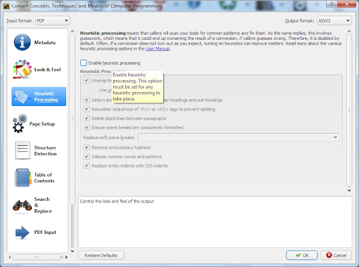Click the options panel vertical scrollbar
The height and width of the screenshot is (267, 359).
coord(349,110)
